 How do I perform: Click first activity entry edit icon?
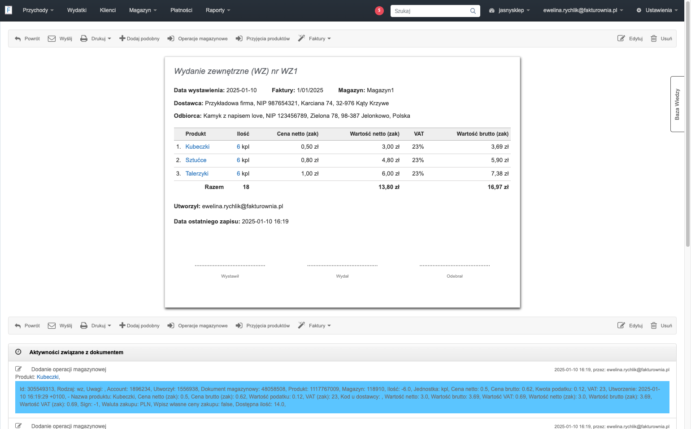(18, 369)
